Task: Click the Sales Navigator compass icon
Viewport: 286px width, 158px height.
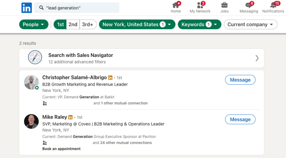Action: pyautogui.click(x=35, y=57)
